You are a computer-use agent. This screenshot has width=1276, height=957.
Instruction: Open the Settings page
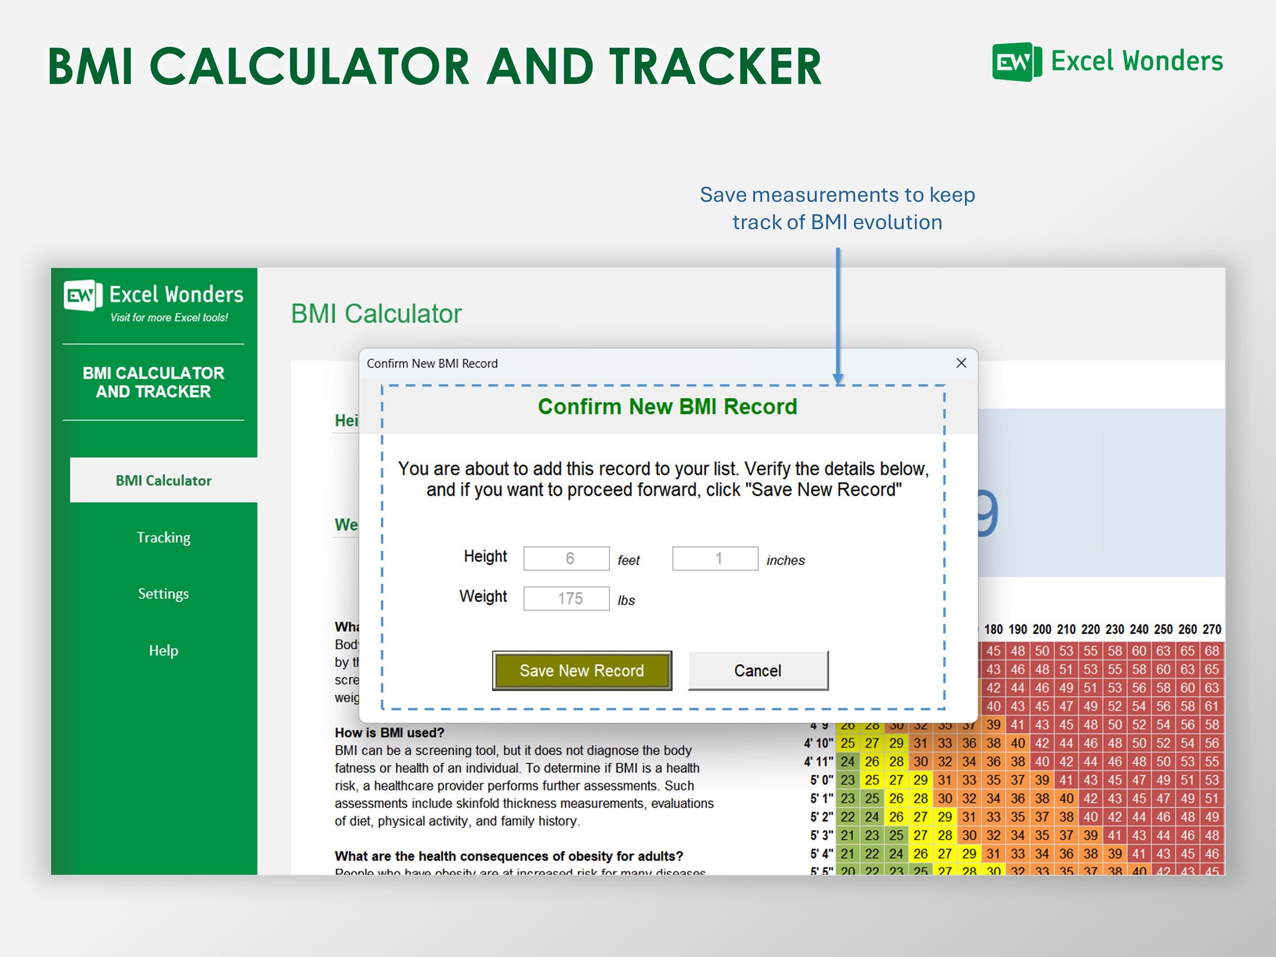pyautogui.click(x=163, y=593)
